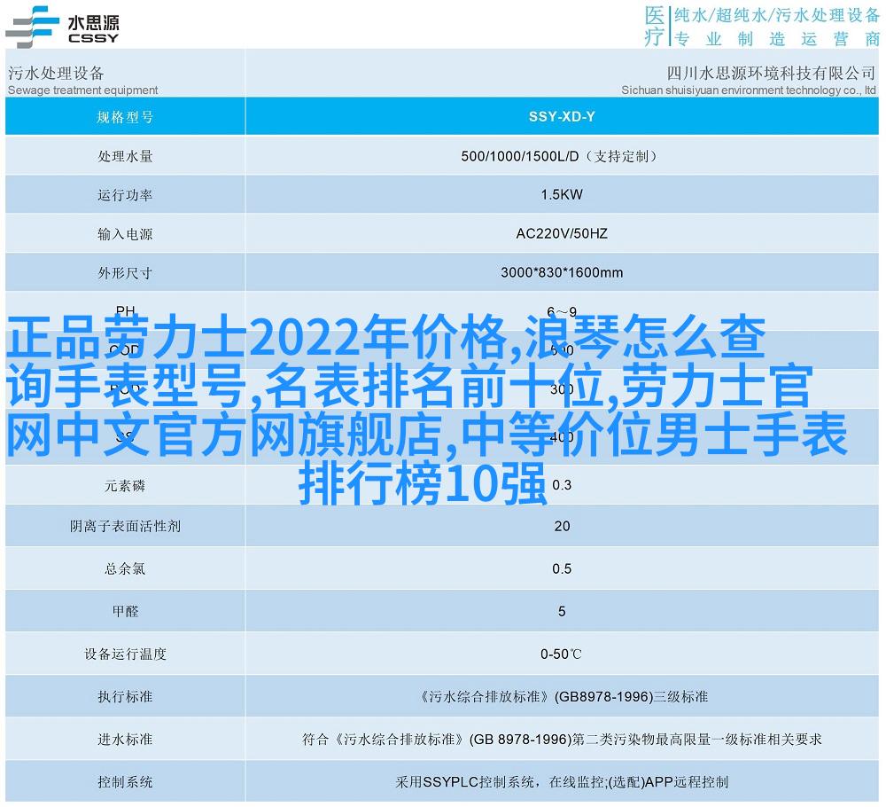Click the 纯水/超纯水/污水处理设备 tagline

(x=776, y=15)
